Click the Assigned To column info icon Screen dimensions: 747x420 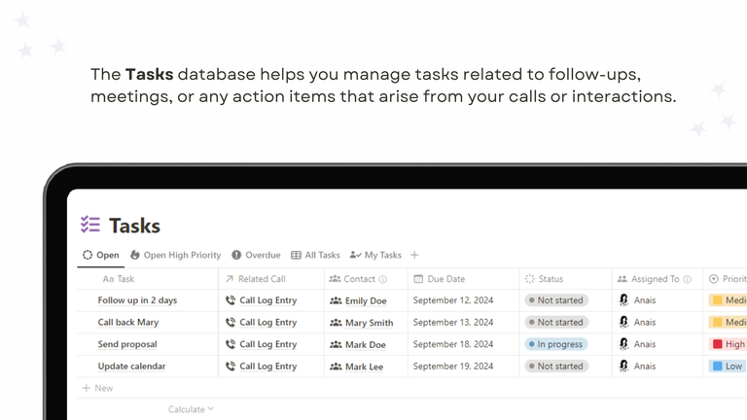(687, 280)
